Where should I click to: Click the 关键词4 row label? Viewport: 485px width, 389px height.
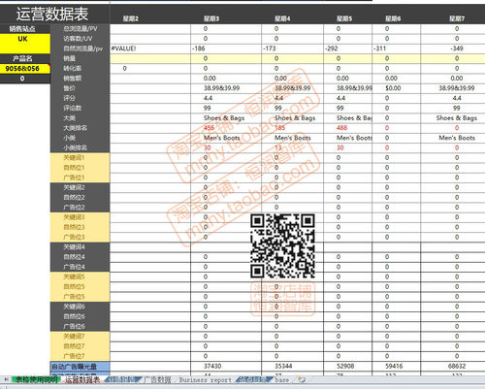click(x=81, y=247)
